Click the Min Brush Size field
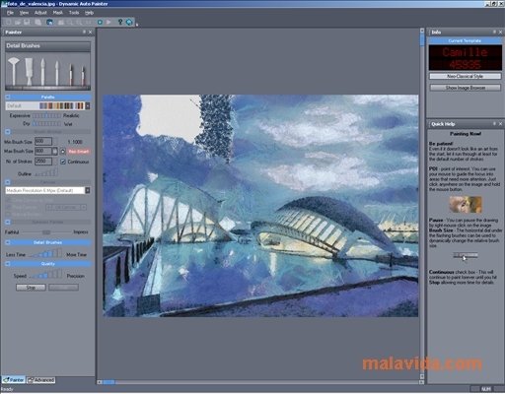The width and height of the screenshot is (505, 394). pyautogui.click(x=43, y=142)
